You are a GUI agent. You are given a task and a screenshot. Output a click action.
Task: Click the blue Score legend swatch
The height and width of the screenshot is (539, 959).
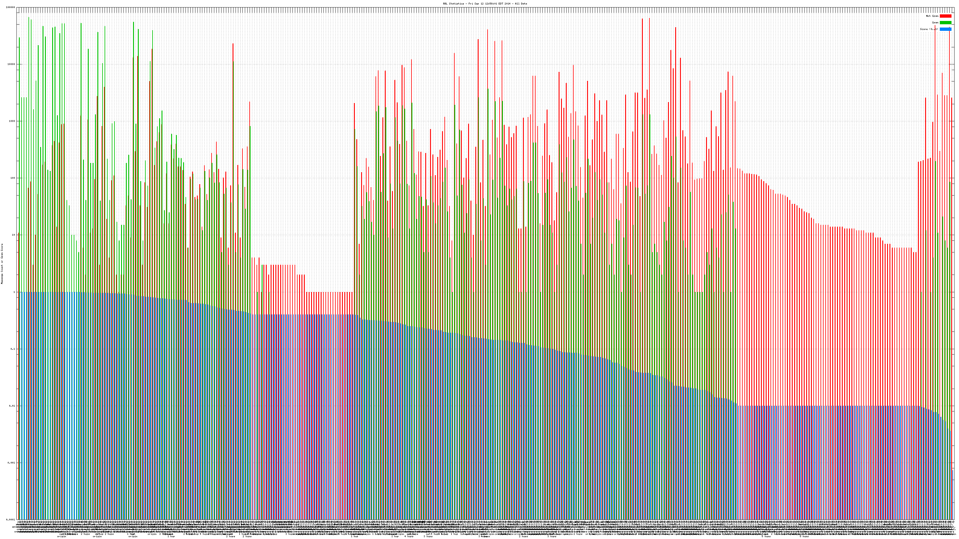coord(945,29)
